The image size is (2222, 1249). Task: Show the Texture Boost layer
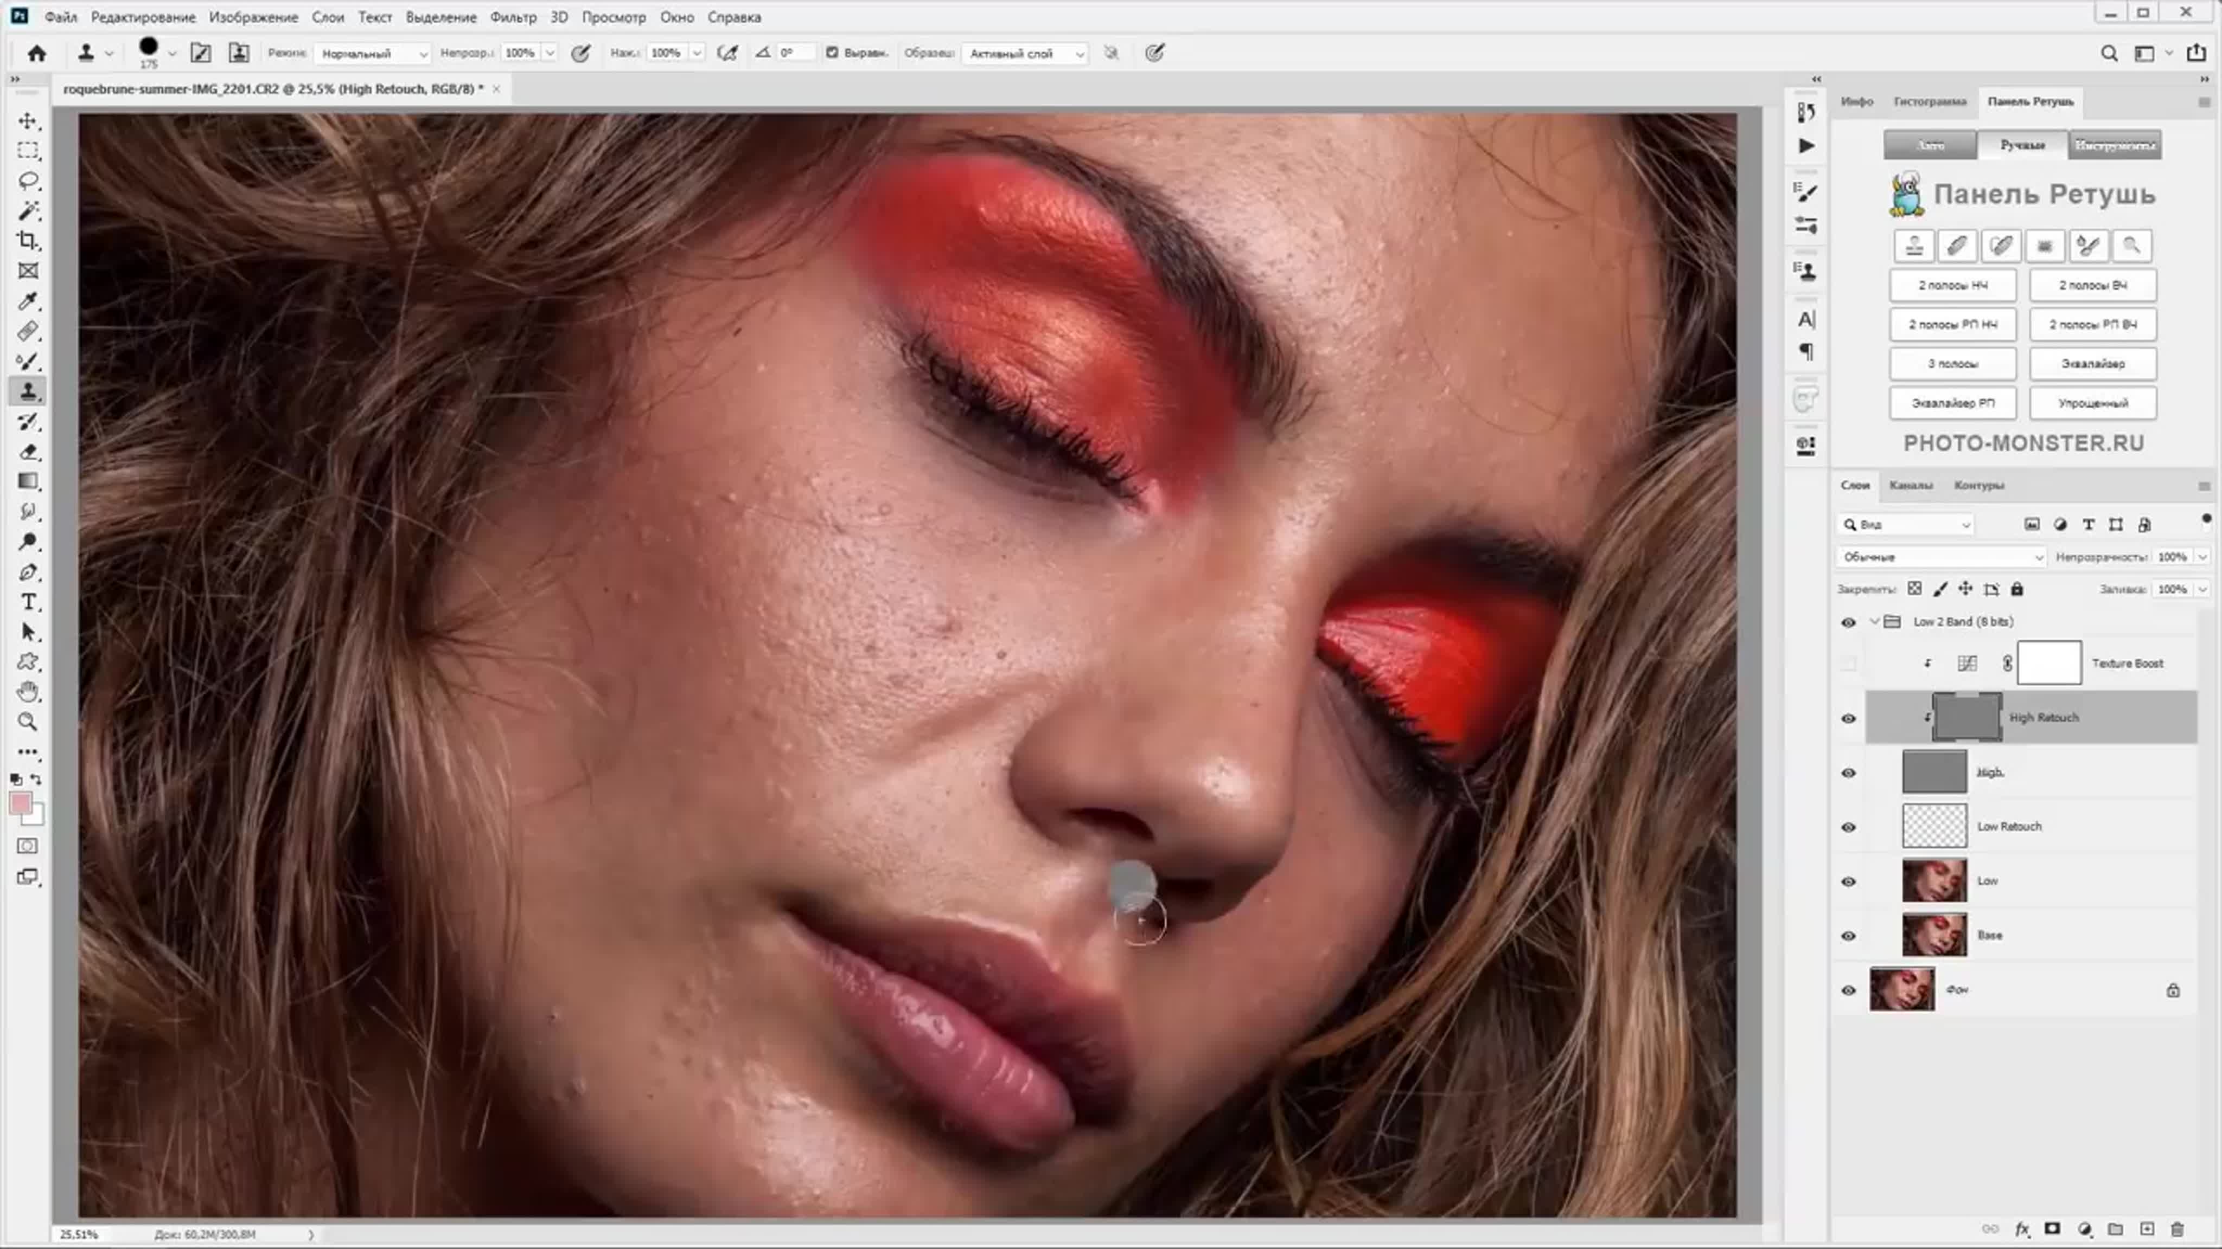point(1848,663)
